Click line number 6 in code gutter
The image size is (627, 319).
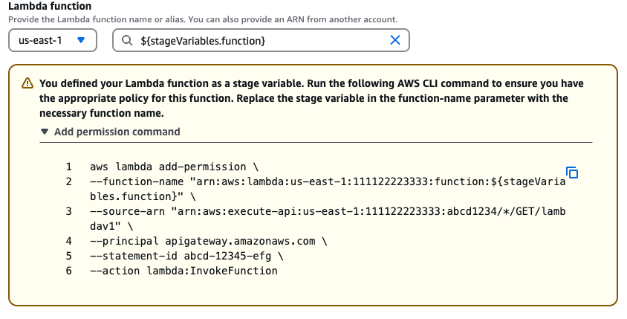tap(68, 271)
